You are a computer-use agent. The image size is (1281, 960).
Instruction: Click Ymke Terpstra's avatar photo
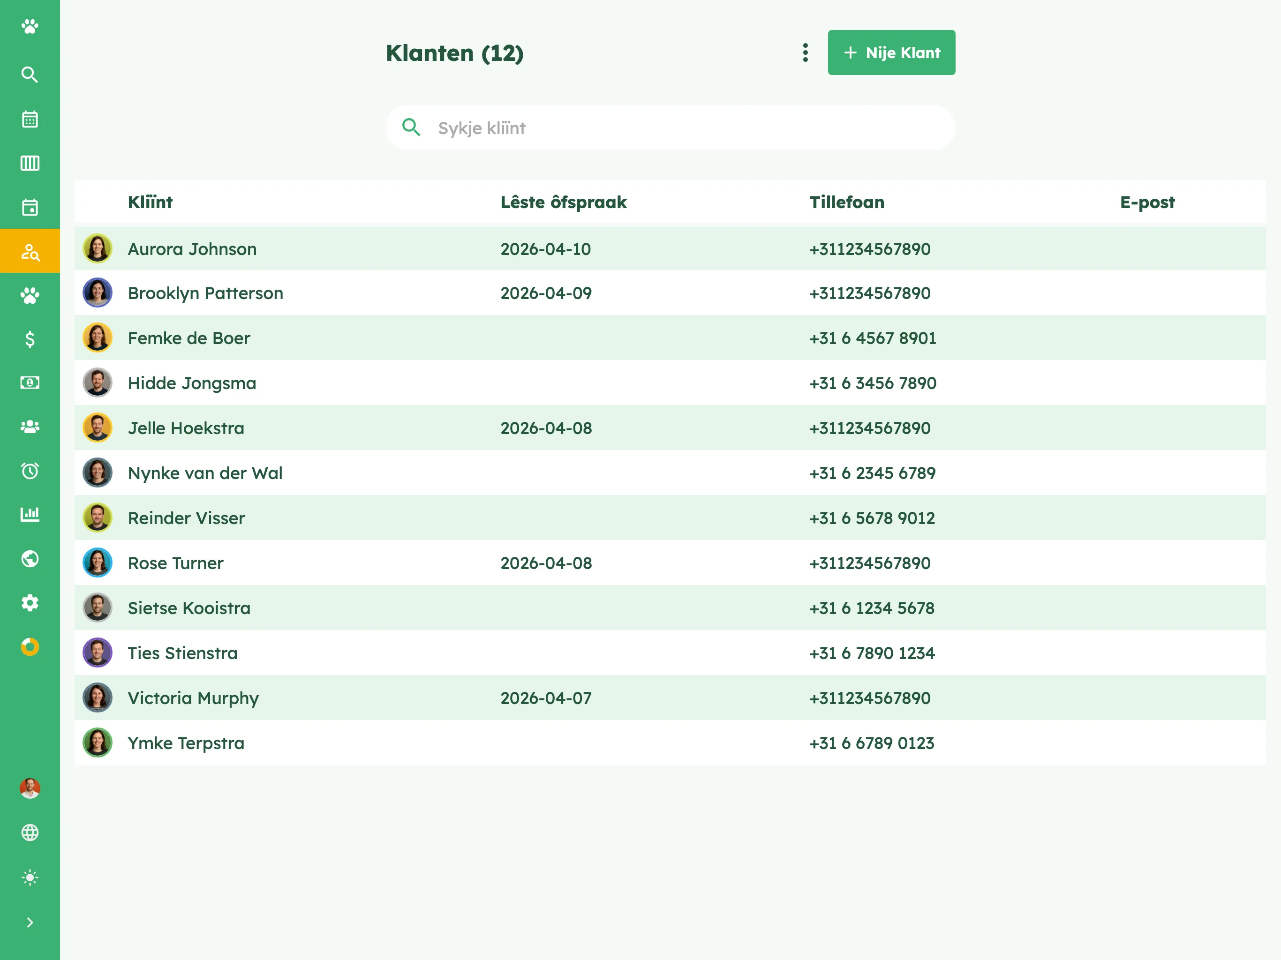[x=97, y=743]
